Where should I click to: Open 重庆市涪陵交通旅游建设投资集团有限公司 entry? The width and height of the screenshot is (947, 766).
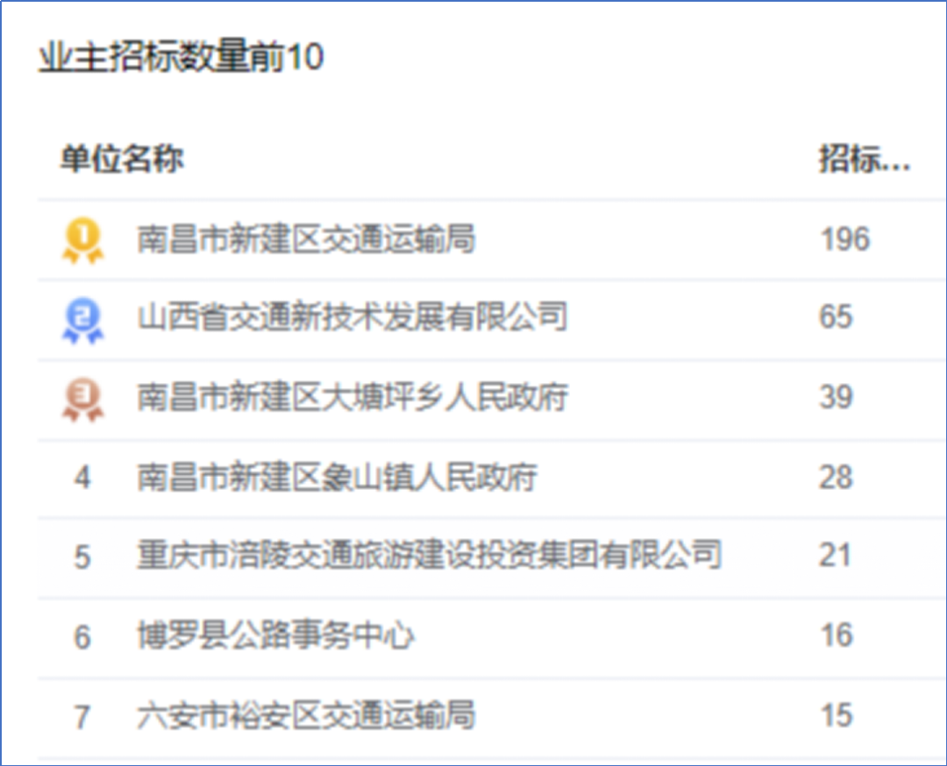430,555
